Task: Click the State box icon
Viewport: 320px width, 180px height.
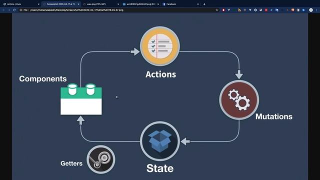Action: tap(160, 141)
